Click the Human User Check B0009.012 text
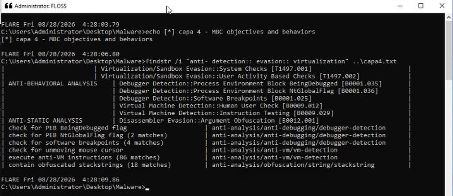 [221, 106]
